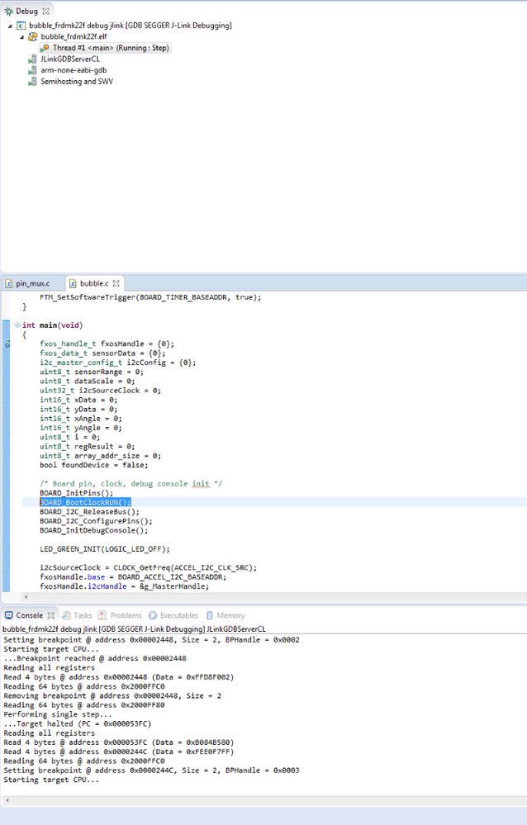Click the BOARD_InitPins() call line
The height and width of the screenshot is (825, 527).
click(x=76, y=493)
